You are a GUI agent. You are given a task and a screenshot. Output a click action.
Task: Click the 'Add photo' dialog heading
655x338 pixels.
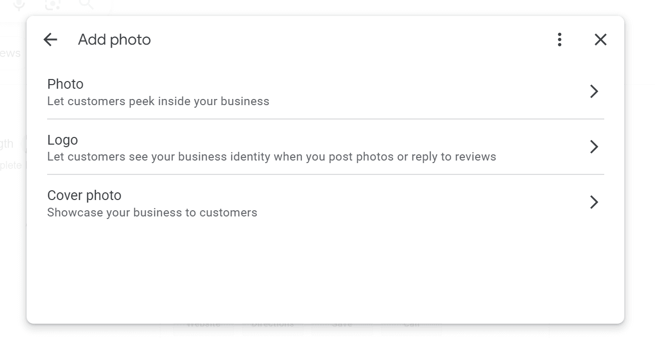click(x=114, y=39)
